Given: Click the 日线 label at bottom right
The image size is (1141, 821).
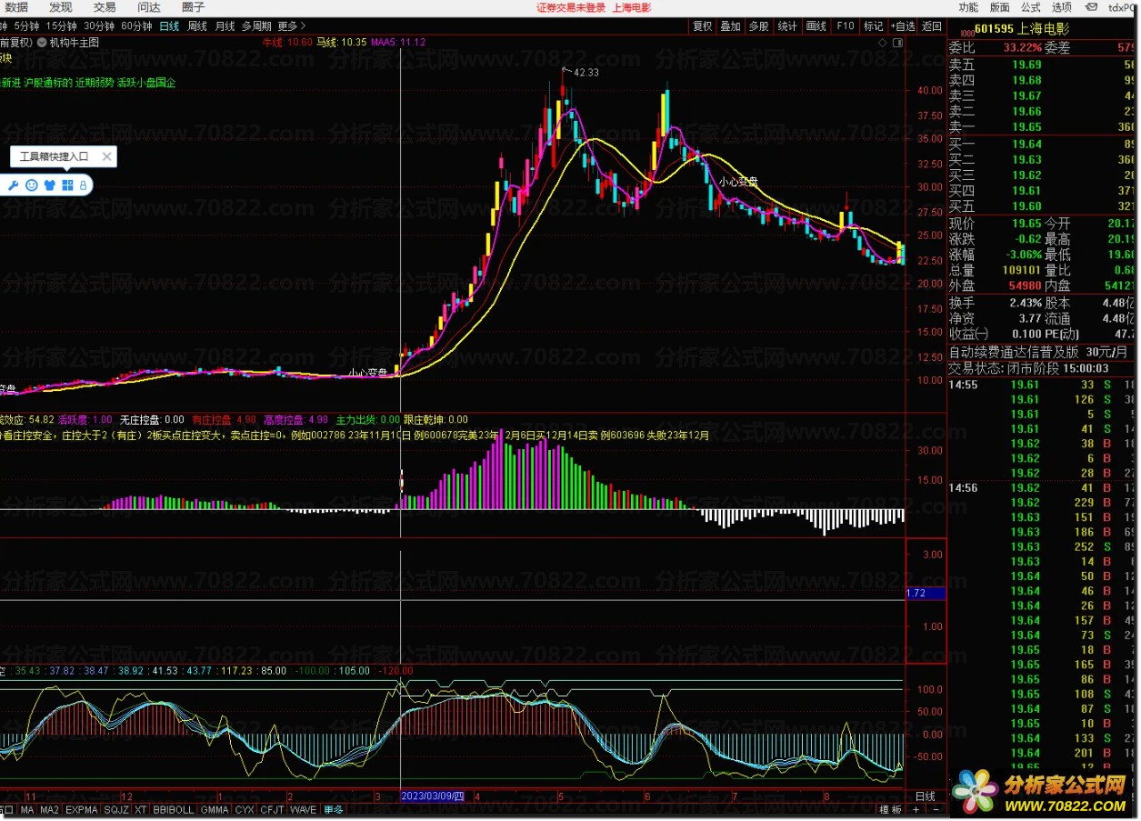Looking at the screenshot, I should pos(925,796).
